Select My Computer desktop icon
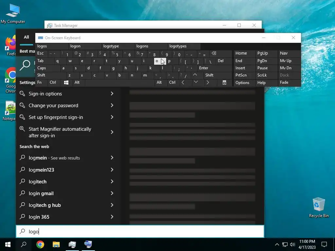This screenshot has height=251, width=335. click(x=13, y=14)
